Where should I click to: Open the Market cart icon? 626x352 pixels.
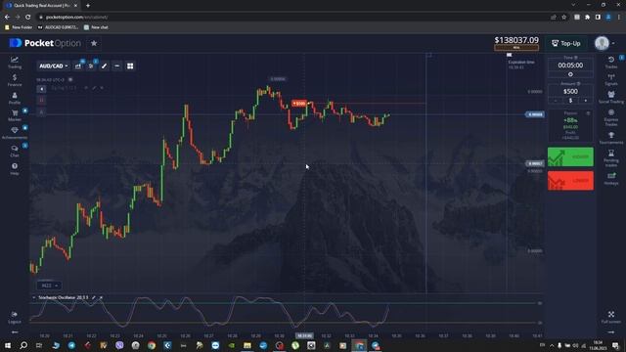point(15,115)
